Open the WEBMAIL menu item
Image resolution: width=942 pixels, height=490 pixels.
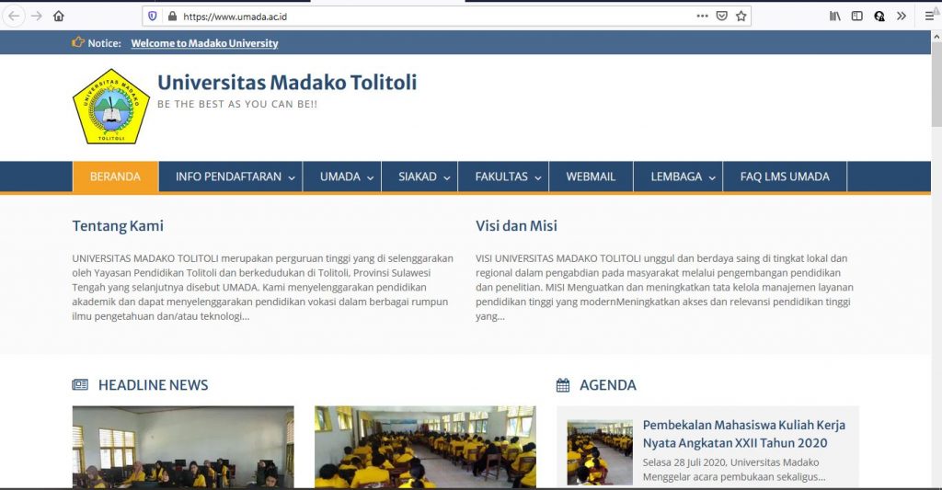[591, 177]
